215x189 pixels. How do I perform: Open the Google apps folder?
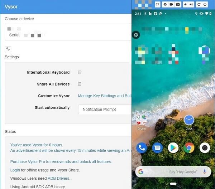click(x=142, y=120)
